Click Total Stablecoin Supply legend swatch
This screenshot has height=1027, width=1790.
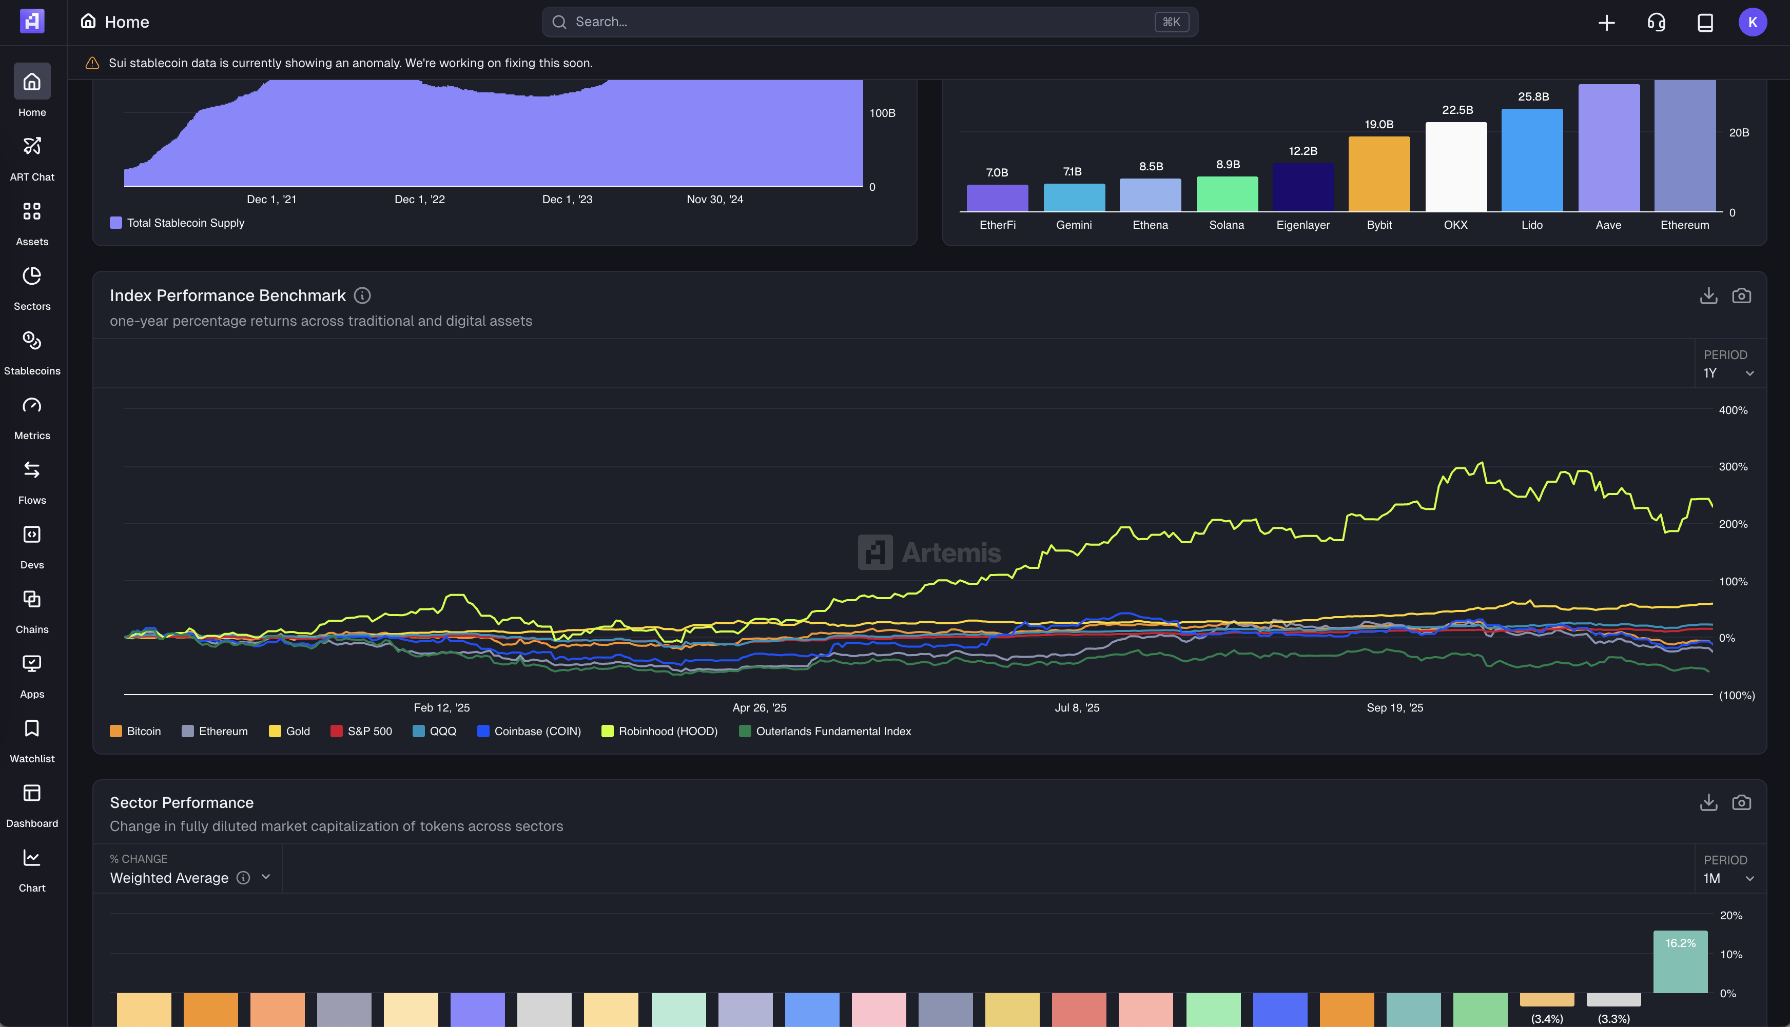coord(116,223)
